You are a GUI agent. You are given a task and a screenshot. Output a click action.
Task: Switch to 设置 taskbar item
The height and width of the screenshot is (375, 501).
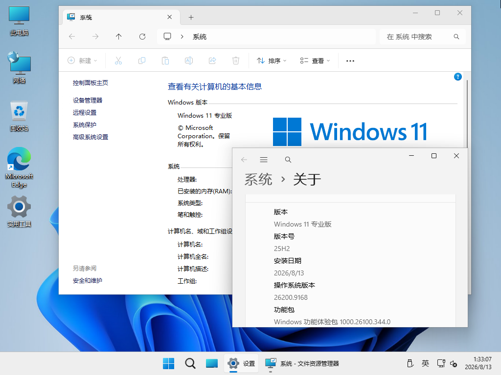pyautogui.click(x=241, y=363)
